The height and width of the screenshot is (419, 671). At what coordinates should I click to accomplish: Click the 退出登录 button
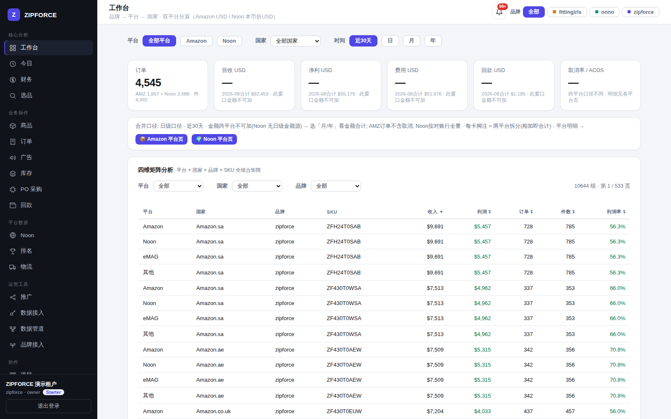click(x=49, y=406)
